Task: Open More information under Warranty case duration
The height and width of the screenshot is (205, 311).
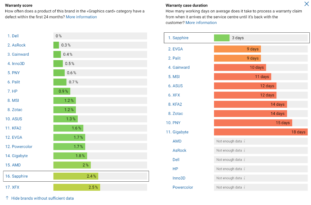Action: pyautogui.click(x=201, y=23)
